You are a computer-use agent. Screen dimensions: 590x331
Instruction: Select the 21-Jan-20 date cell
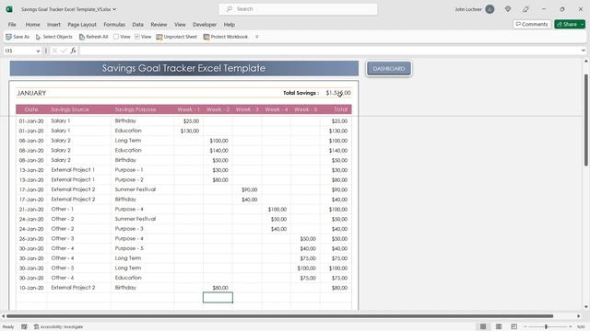pos(31,210)
